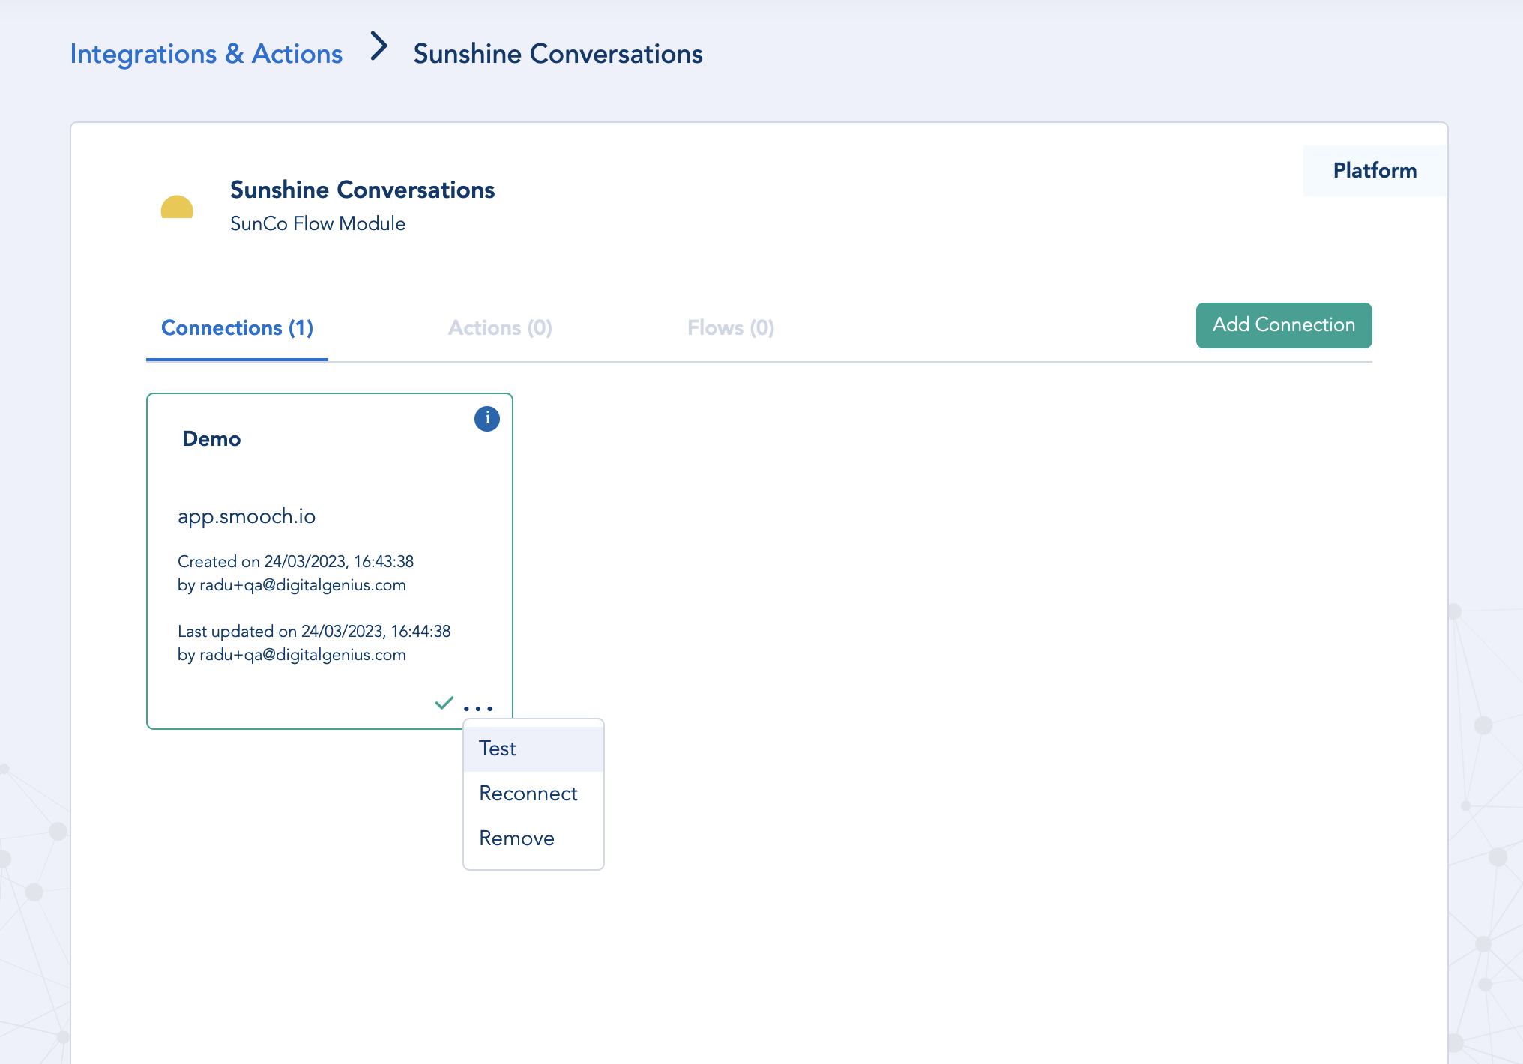This screenshot has height=1064, width=1523.
Task: Switch to the Actions (0) tab
Action: coord(500,328)
